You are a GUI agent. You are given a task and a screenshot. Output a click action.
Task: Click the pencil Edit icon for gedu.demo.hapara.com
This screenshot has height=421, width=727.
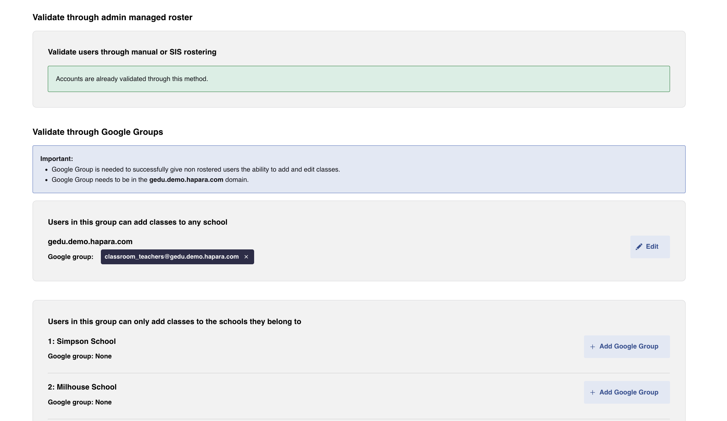pos(639,246)
